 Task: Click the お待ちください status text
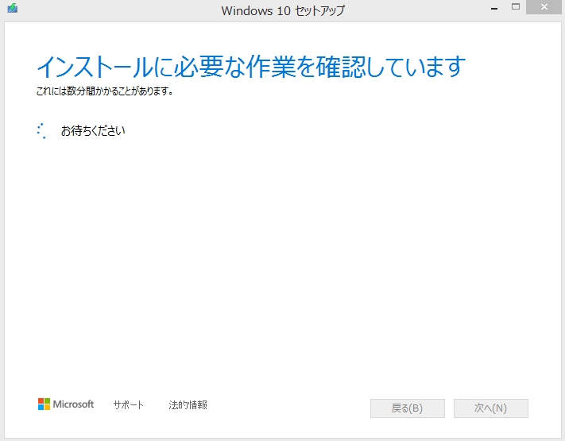(x=93, y=131)
